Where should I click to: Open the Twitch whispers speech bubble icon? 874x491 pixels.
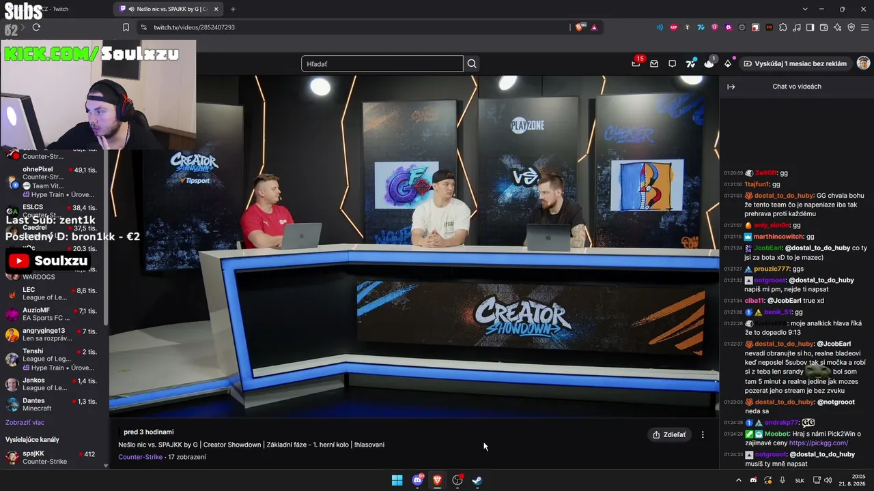point(672,63)
